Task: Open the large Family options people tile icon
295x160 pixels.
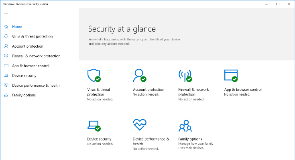Action: click(185, 126)
